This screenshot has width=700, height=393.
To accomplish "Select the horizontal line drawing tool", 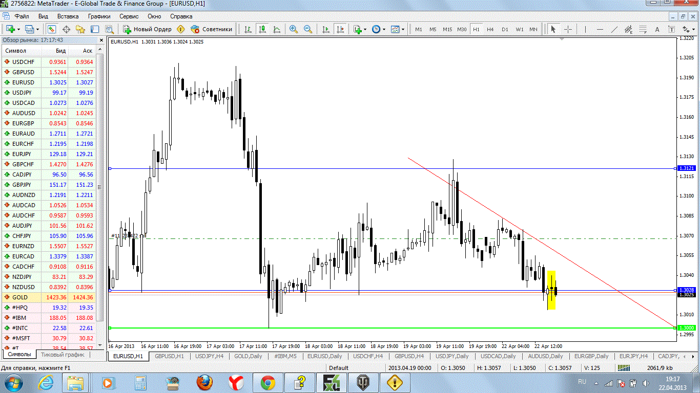I will pos(600,29).
